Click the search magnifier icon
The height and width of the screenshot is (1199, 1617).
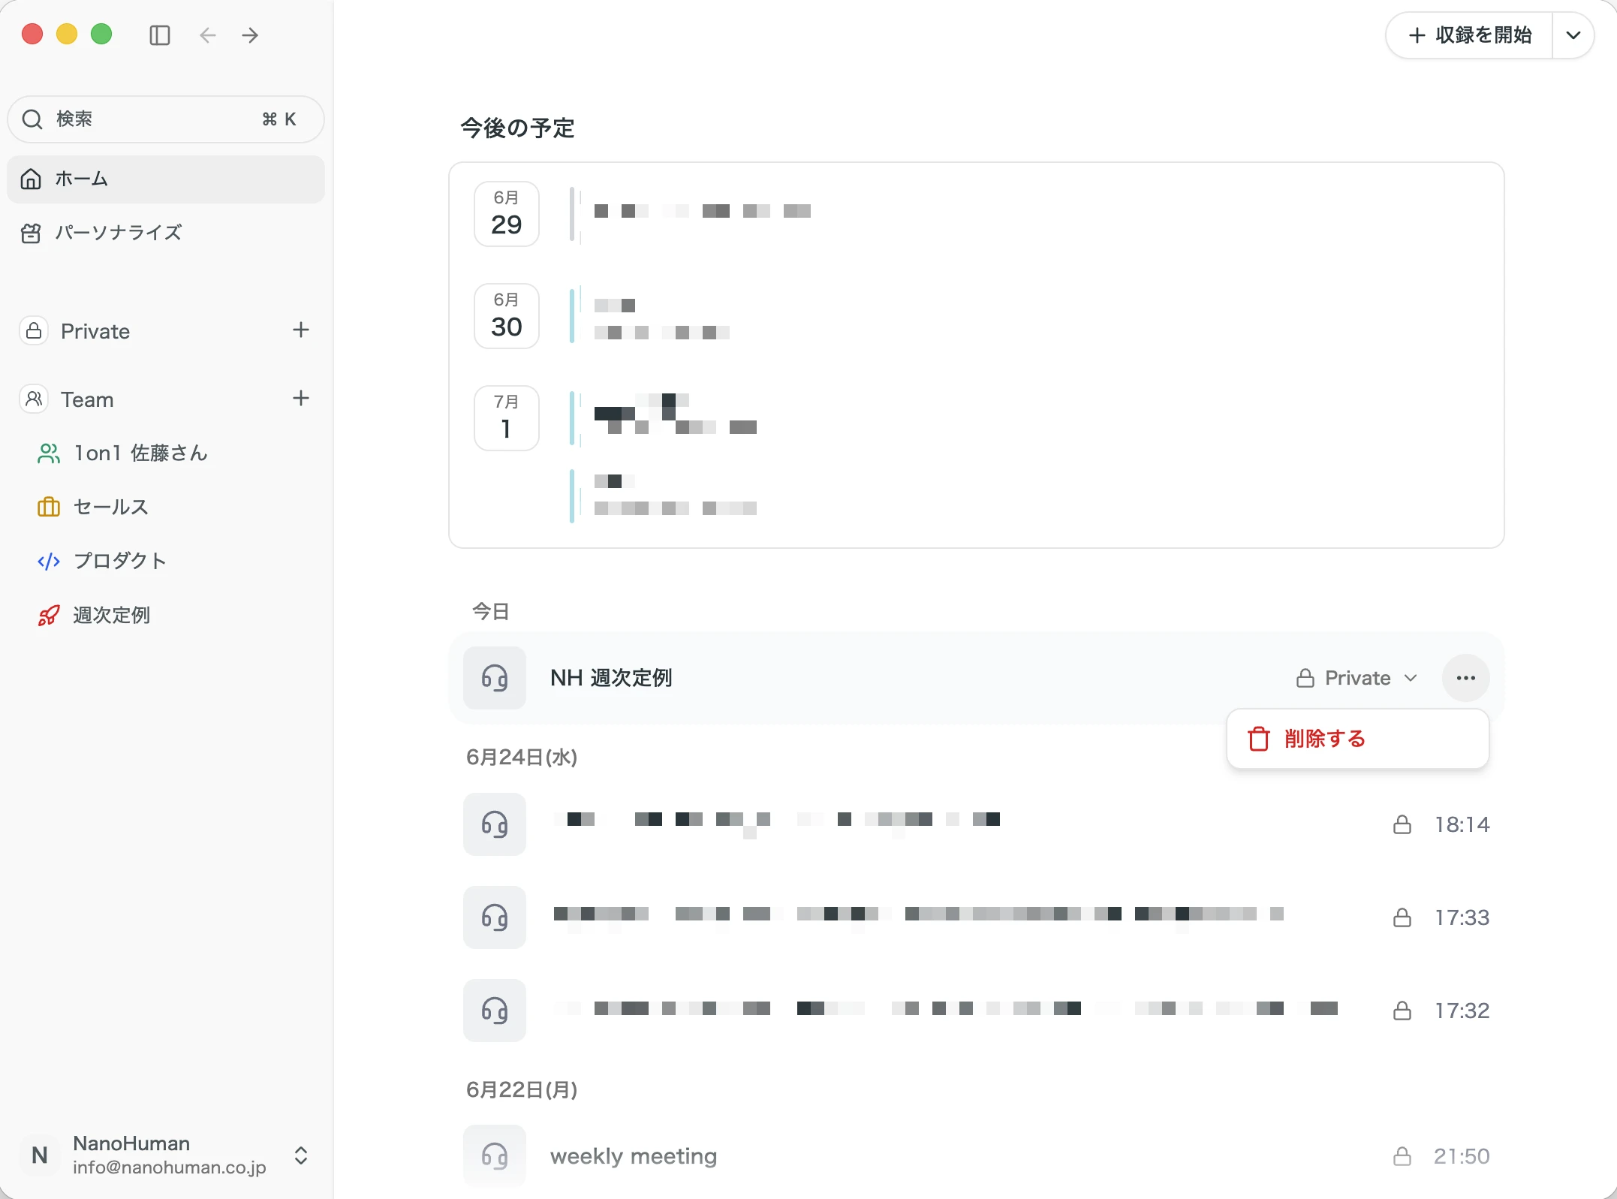click(32, 119)
